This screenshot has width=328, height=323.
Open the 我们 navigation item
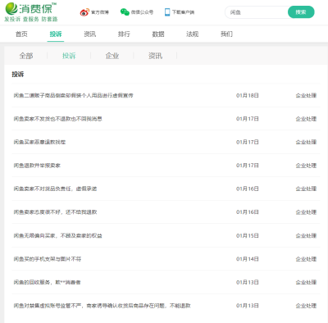click(226, 34)
